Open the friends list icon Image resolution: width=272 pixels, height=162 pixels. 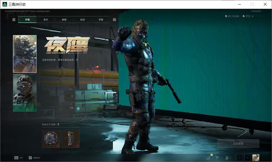[x=227, y=158]
